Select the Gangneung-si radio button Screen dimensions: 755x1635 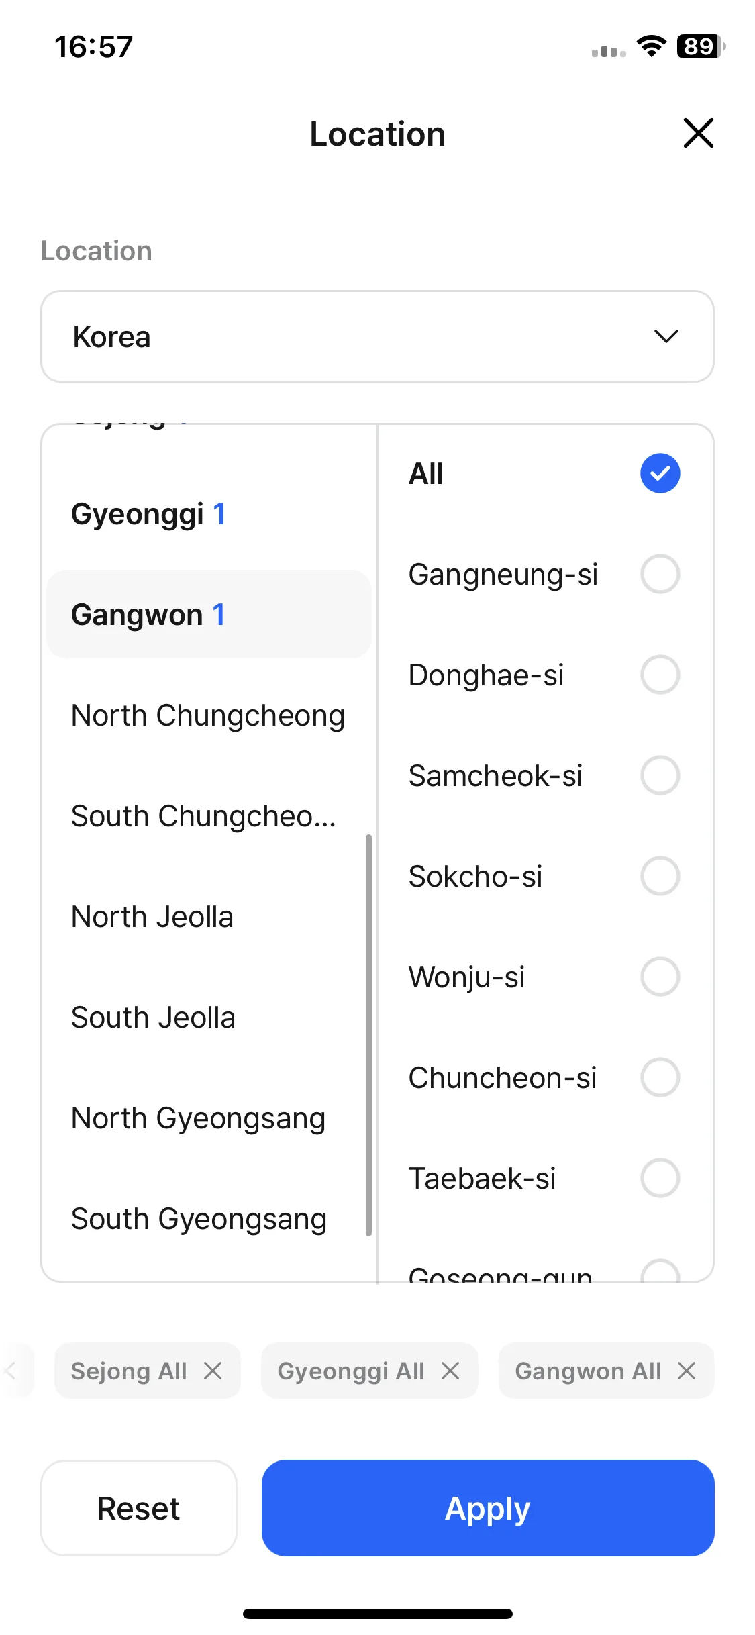[x=660, y=574]
